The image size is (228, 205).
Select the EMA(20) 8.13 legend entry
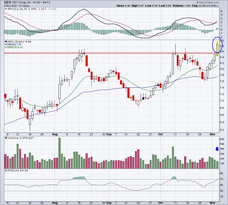(14, 47)
